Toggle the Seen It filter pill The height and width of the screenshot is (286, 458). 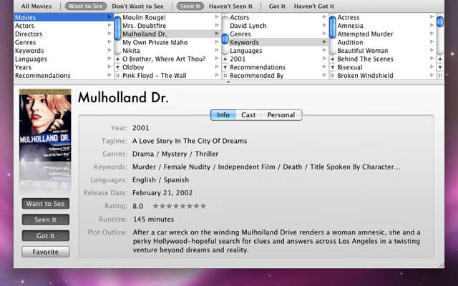[190, 6]
